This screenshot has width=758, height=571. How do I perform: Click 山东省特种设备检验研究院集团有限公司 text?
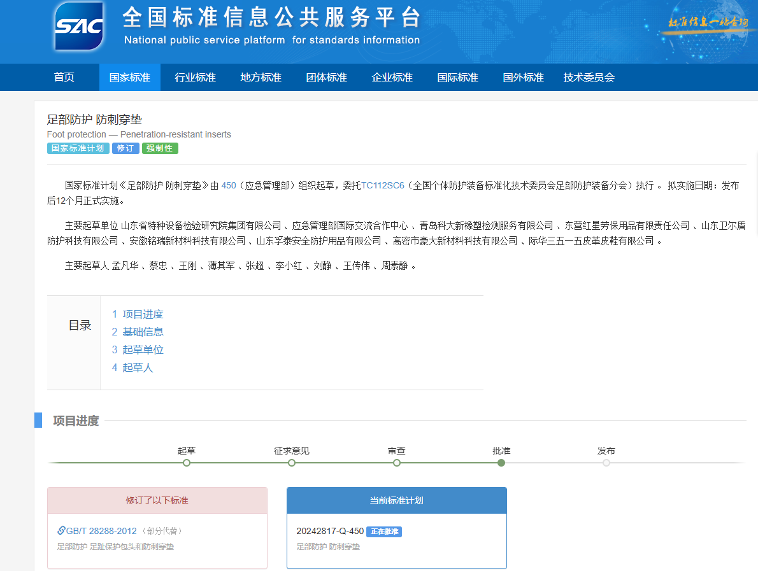coord(201,225)
